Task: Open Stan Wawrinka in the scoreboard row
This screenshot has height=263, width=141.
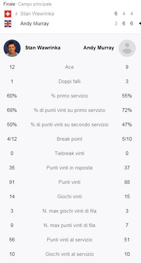Action: tap(37, 14)
